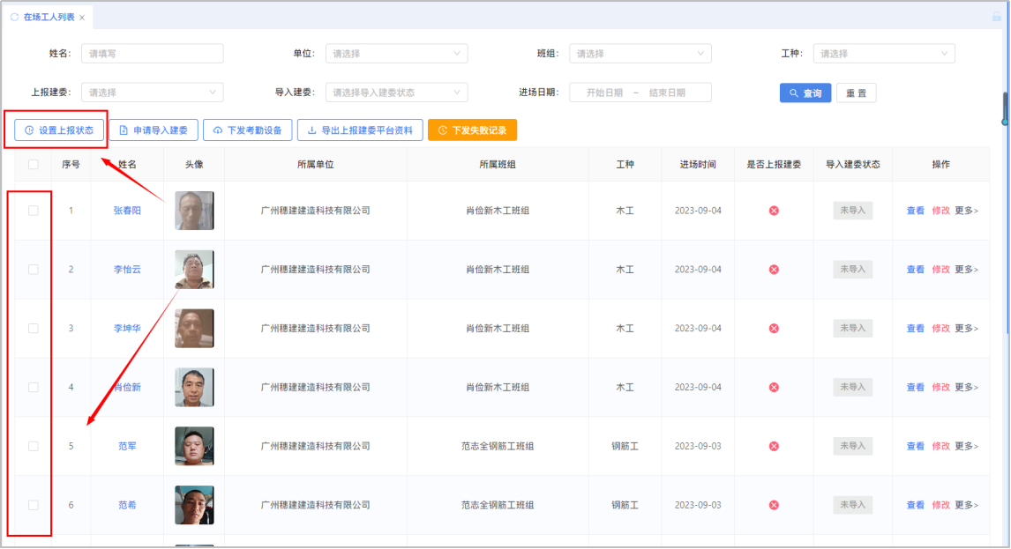Image resolution: width=1011 pixels, height=549 pixels.
Task: Expand the 工种 dropdown filter
Action: tap(883, 54)
